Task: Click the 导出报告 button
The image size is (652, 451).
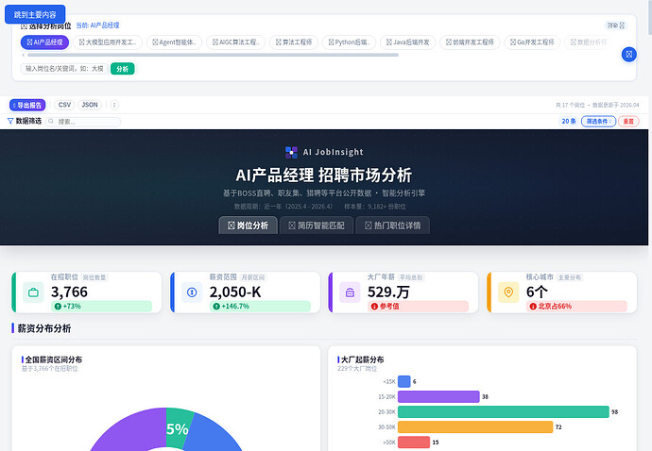Action: [x=27, y=105]
